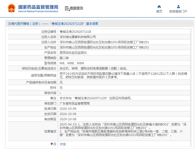Click the 有效期至 date 2029-10-08
Screen dimensions: 195x149
coord(68,119)
